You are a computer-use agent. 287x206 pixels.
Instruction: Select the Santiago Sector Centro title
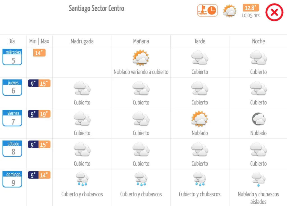coord(96,8)
